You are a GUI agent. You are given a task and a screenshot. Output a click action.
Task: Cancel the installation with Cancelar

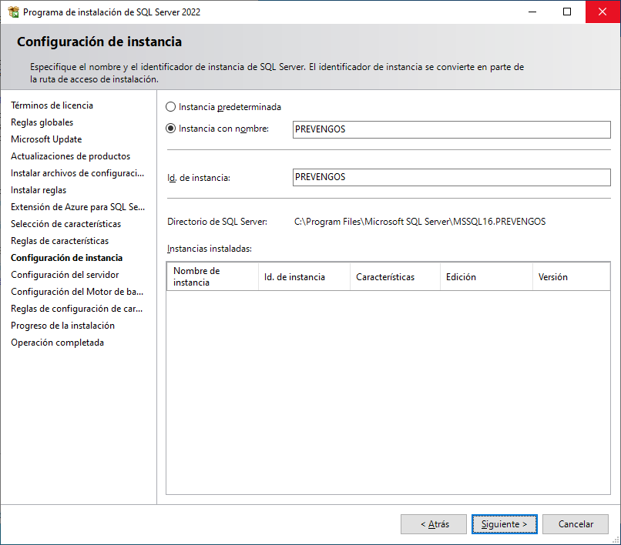[x=576, y=524]
